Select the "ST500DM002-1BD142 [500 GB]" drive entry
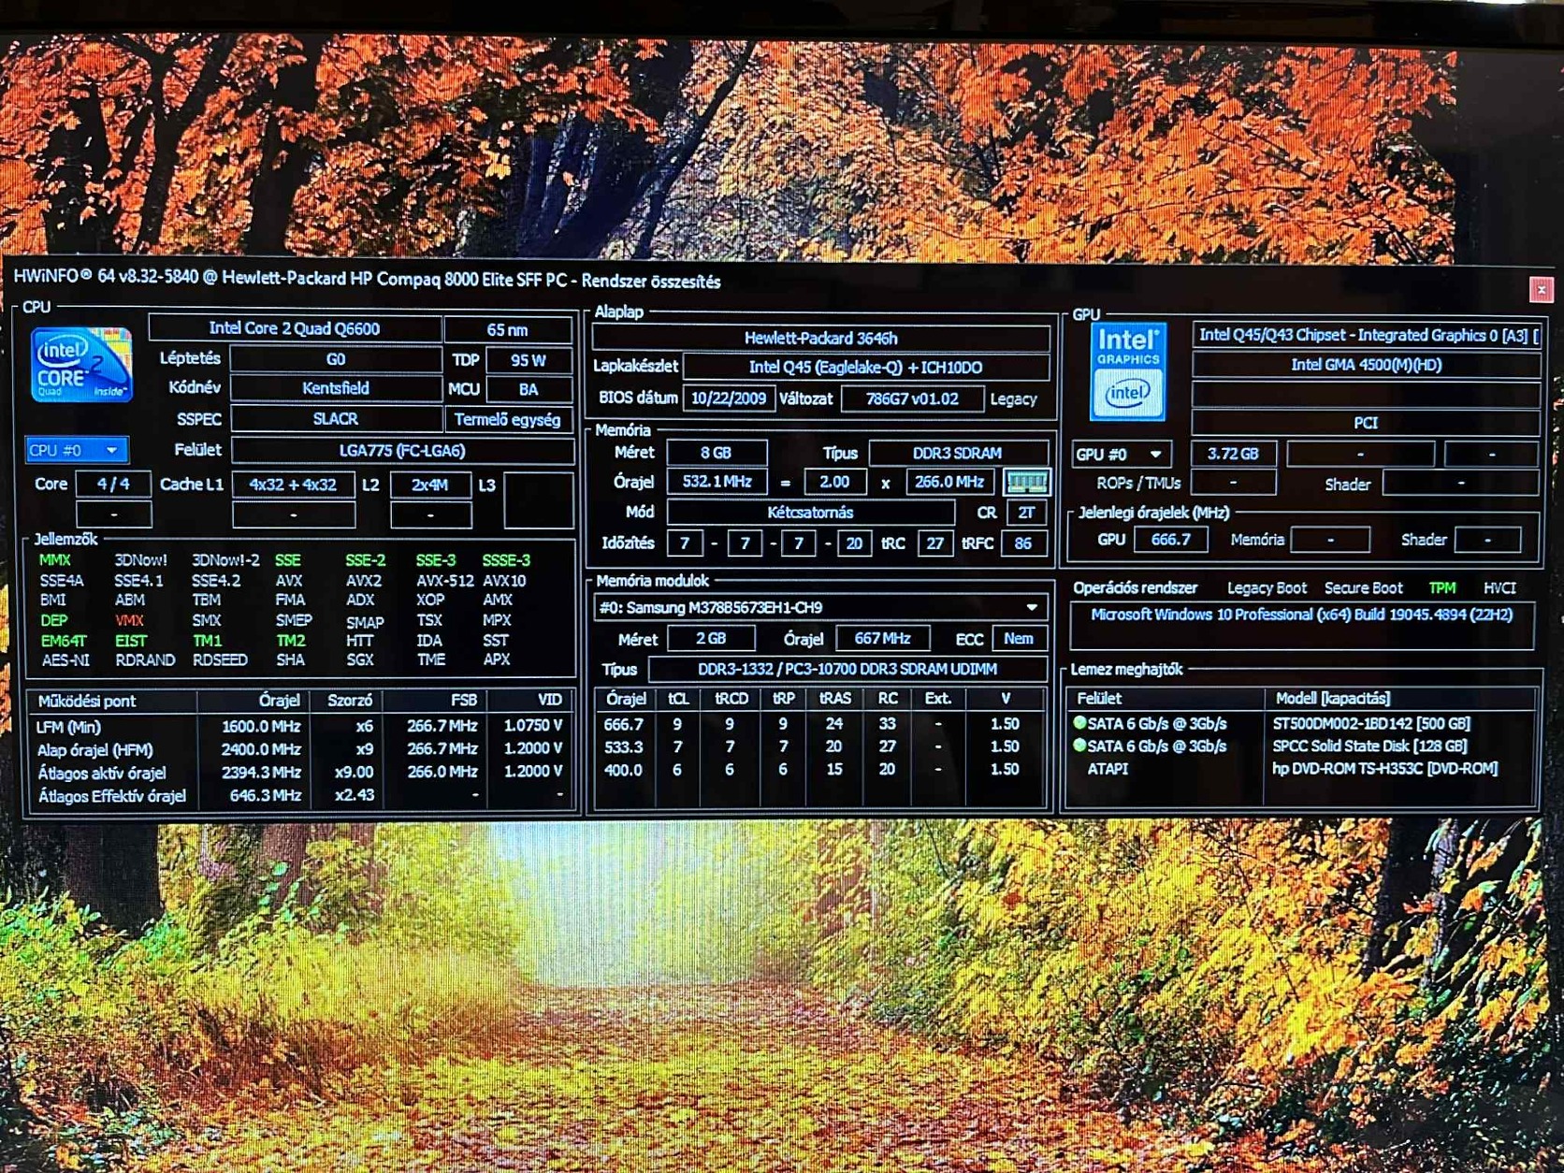Image resolution: width=1564 pixels, height=1173 pixels. 1370,723
